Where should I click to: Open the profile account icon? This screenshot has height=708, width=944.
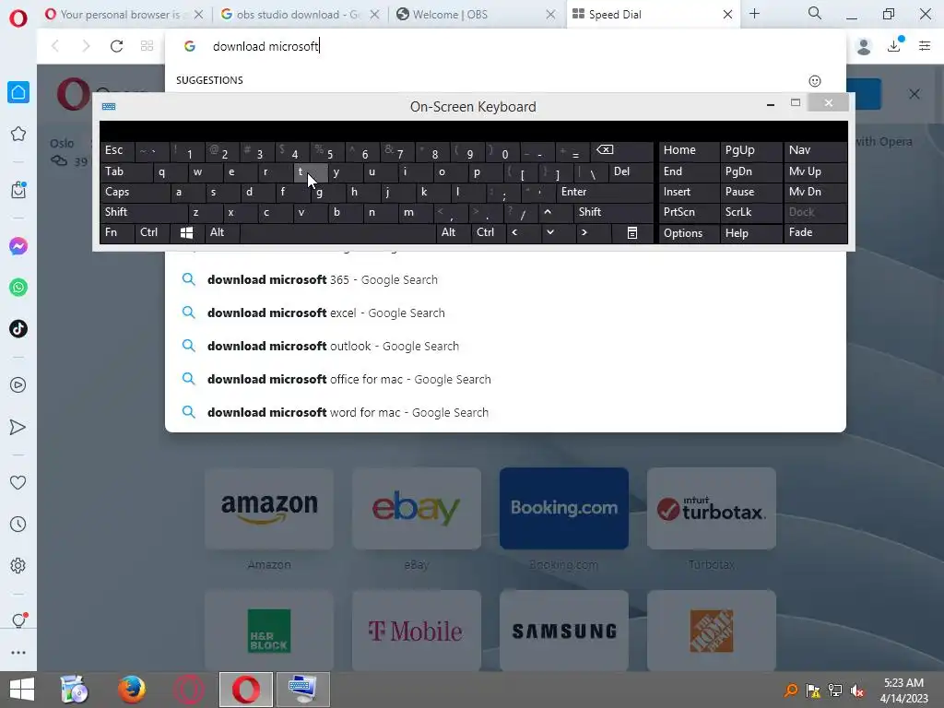point(864,46)
